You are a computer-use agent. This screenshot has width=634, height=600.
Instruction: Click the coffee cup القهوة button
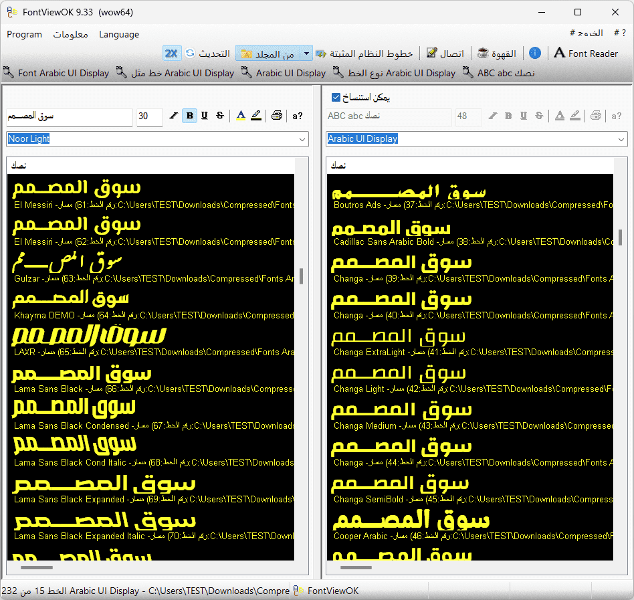497,54
